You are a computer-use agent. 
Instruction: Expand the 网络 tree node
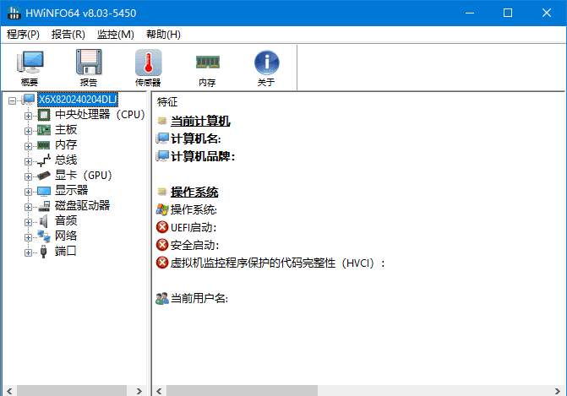click(x=28, y=237)
